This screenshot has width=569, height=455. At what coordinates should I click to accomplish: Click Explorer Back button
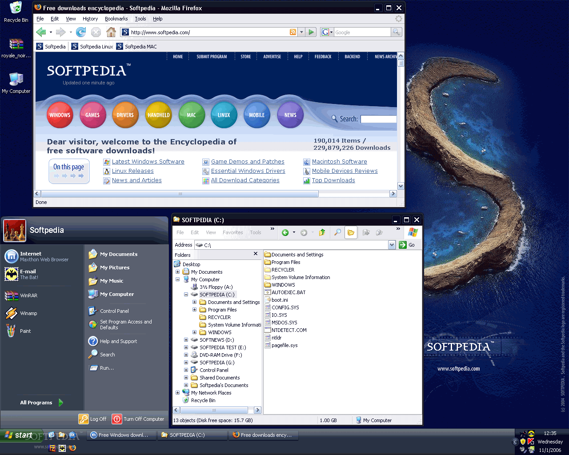285,232
